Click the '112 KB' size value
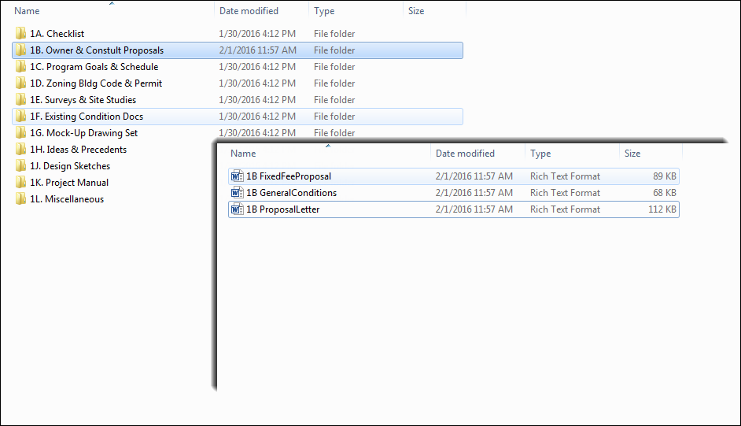This screenshot has width=741, height=426. click(662, 209)
